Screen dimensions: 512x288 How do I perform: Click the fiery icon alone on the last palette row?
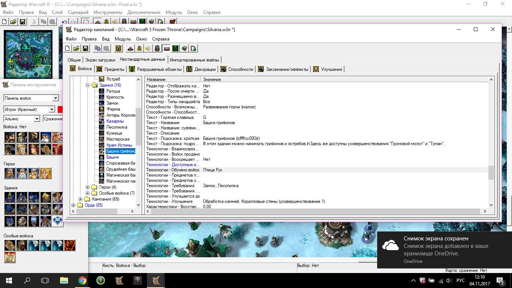[x=10, y=257]
